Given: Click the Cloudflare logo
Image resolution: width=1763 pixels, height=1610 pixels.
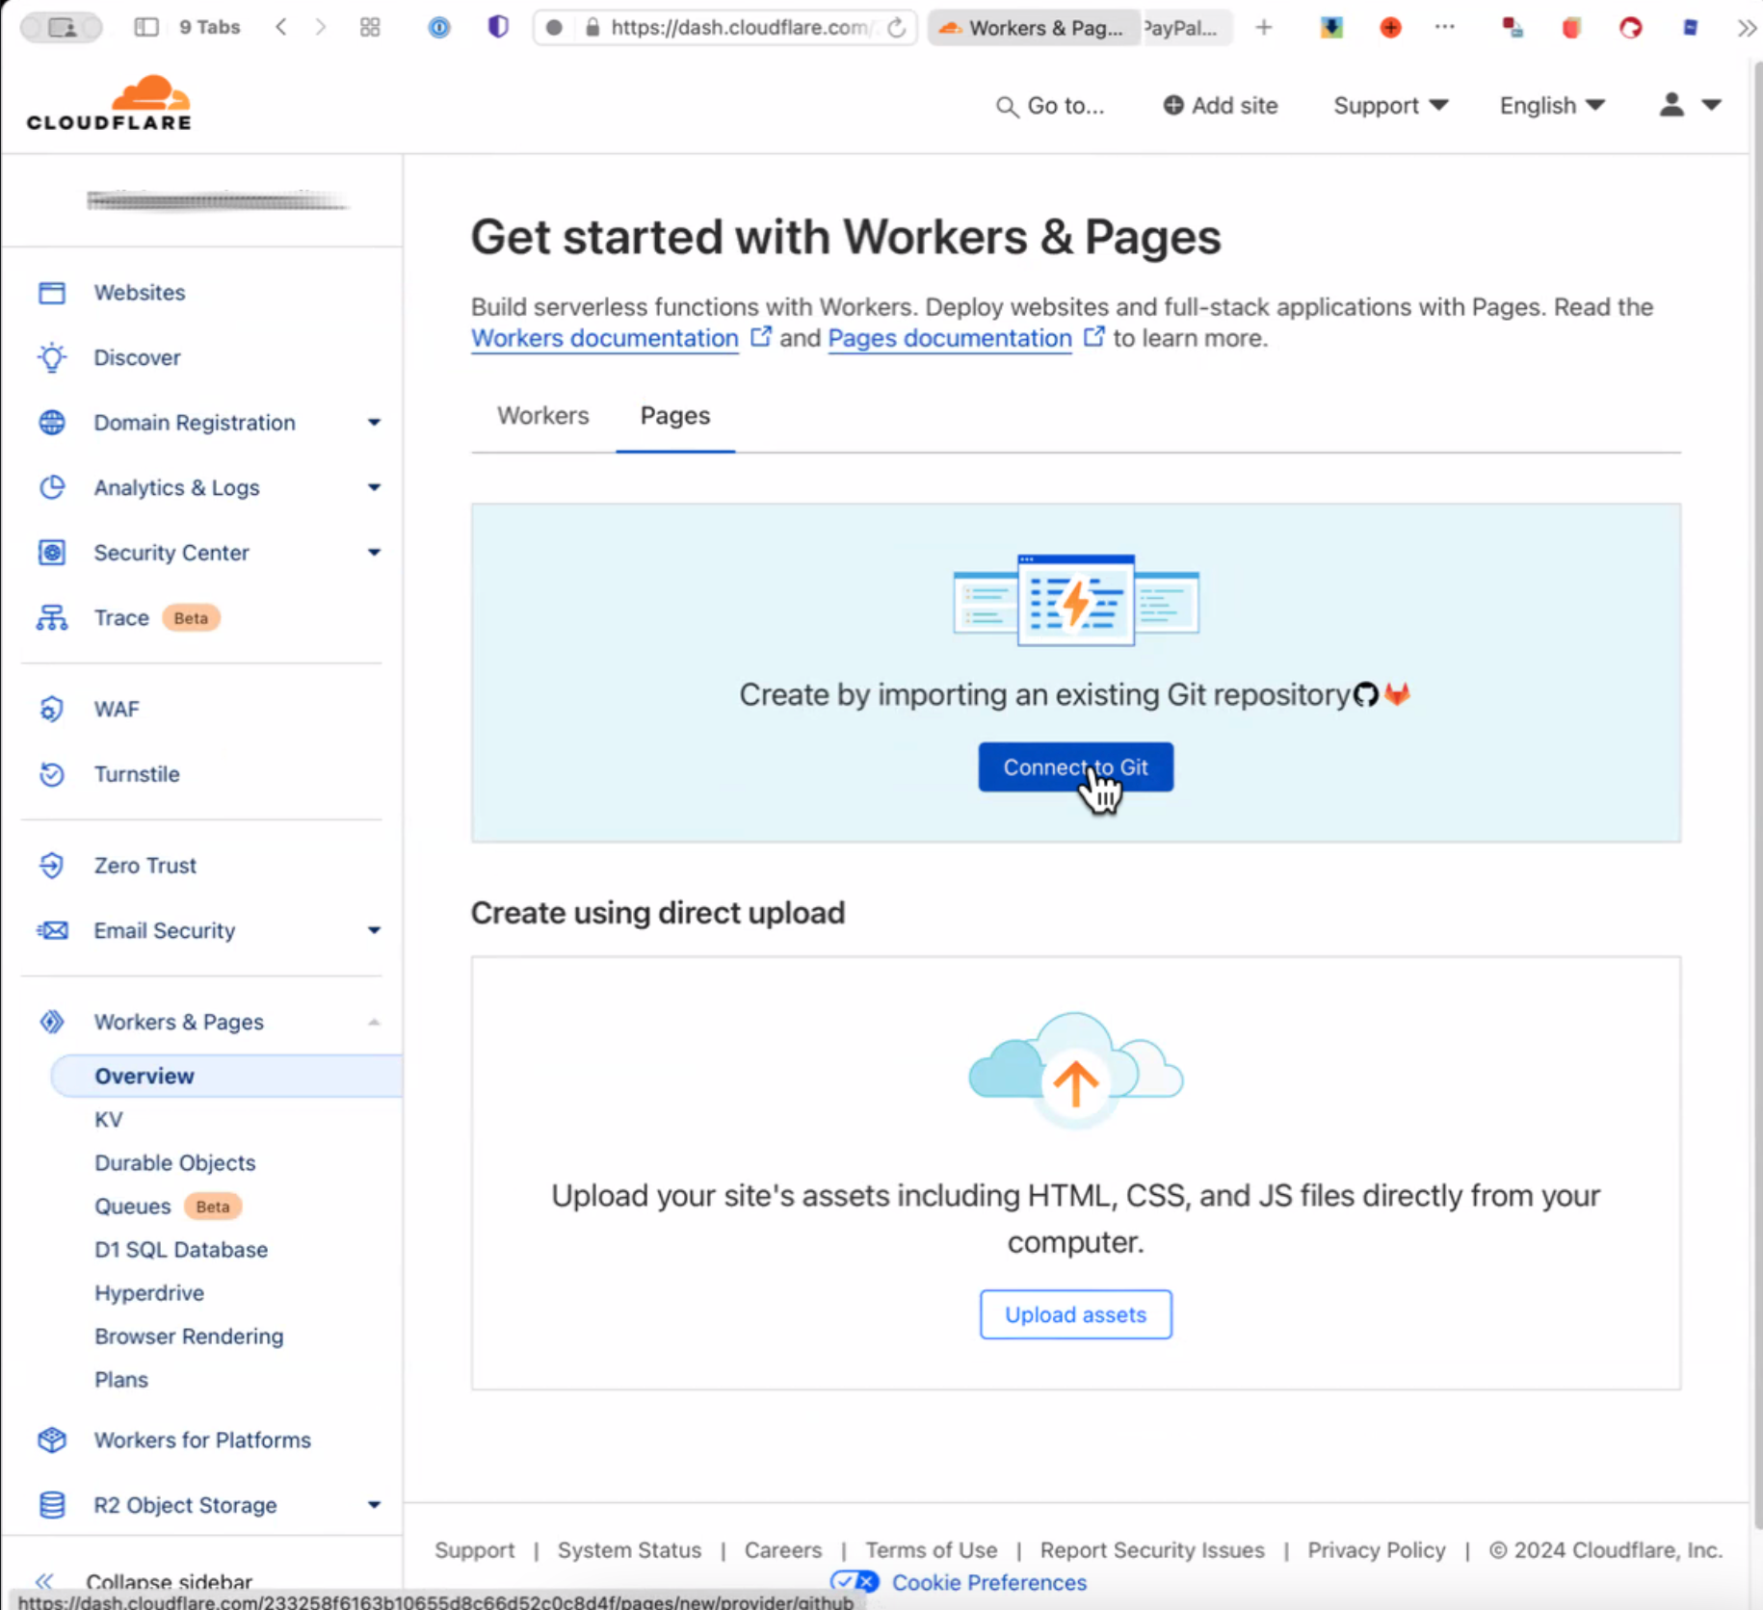Looking at the screenshot, I should 109,102.
